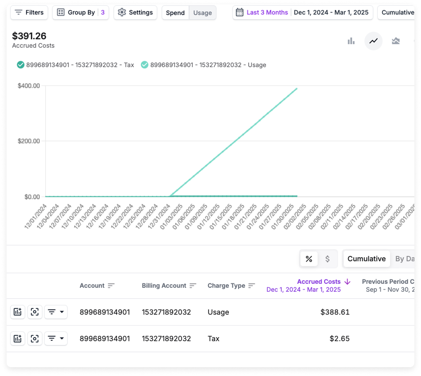421x376 pixels.
Task: Click the Group By count badge 3
Action: (x=102, y=13)
